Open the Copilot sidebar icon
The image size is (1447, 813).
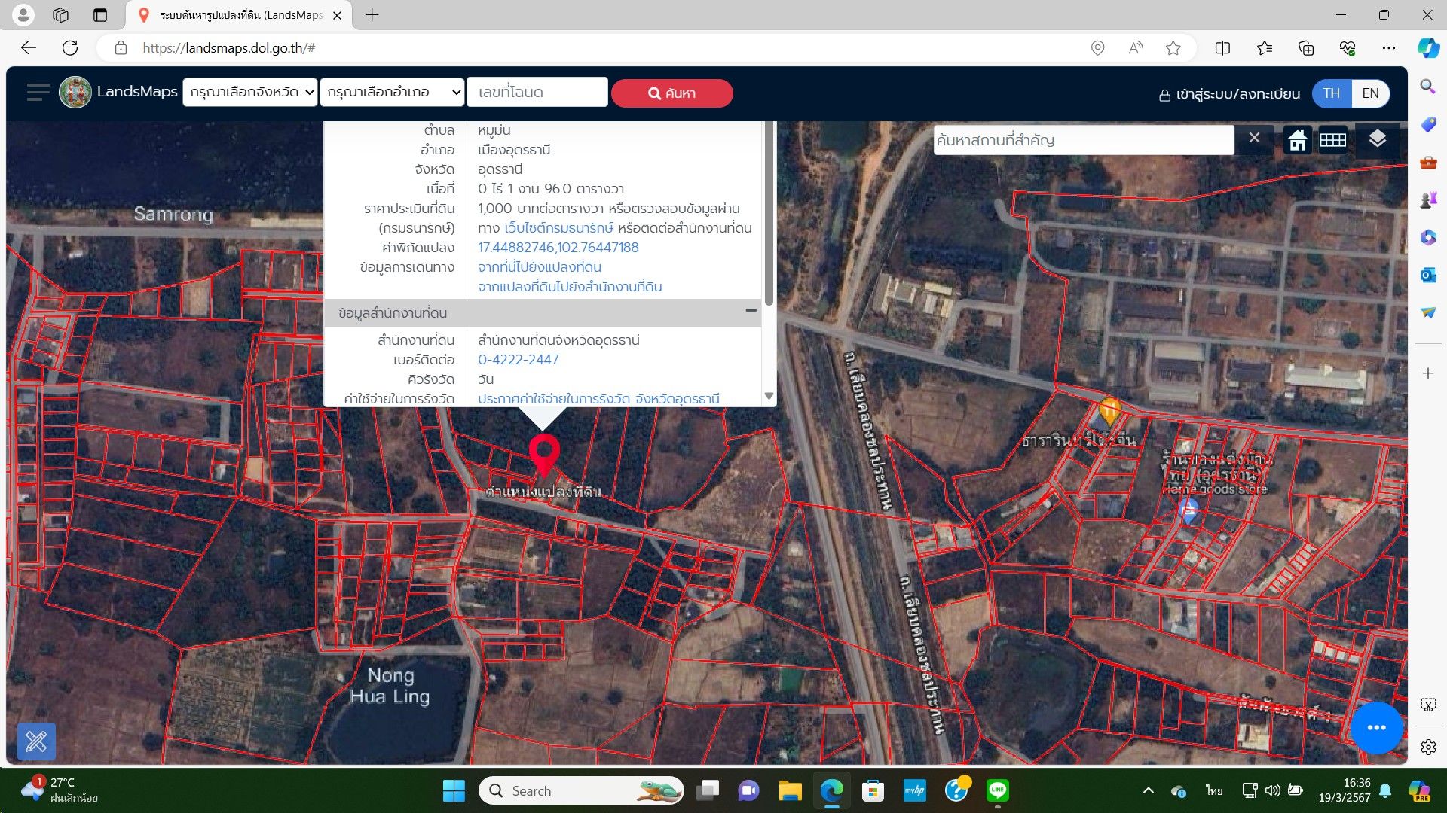click(x=1428, y=48)
